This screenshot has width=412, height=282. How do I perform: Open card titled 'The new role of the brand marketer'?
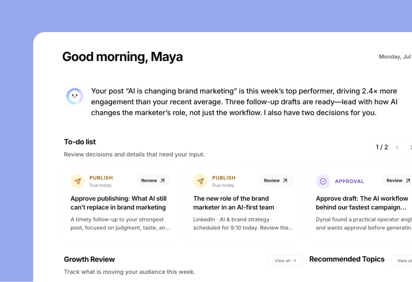[x=243, y=203]
